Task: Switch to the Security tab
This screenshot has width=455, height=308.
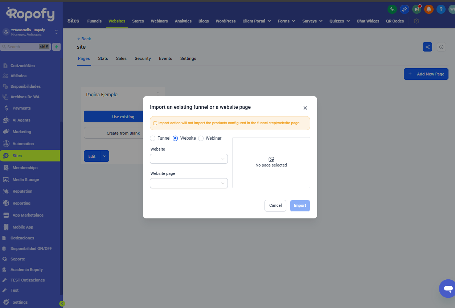Action: pos(143,58)
